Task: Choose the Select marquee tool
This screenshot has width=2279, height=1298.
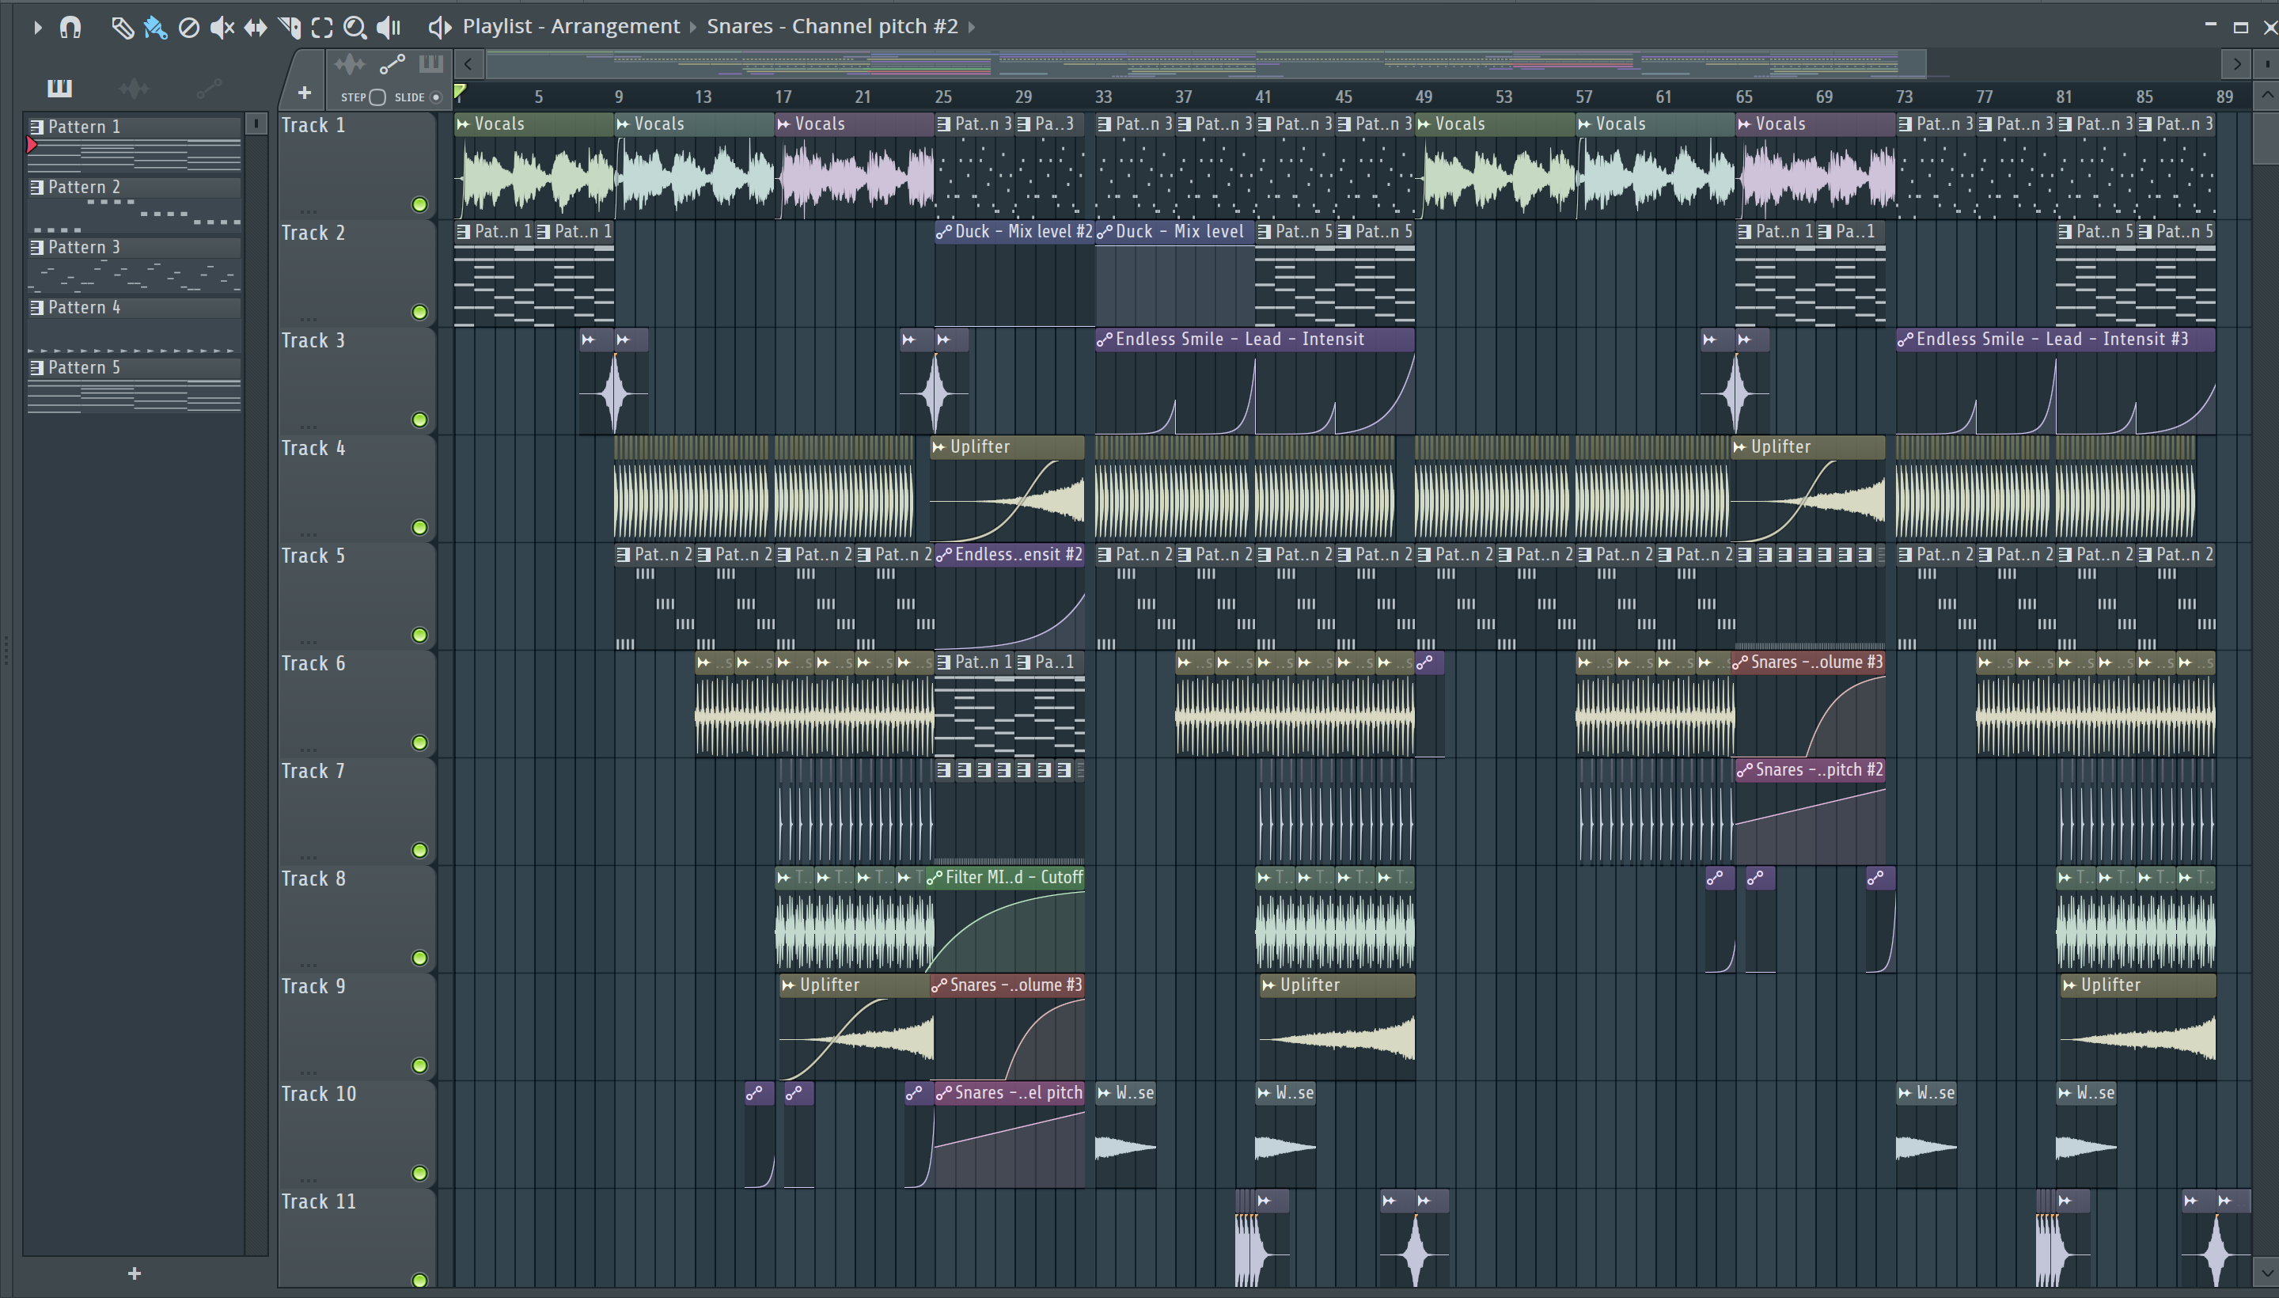Action: tap(322, 28)
